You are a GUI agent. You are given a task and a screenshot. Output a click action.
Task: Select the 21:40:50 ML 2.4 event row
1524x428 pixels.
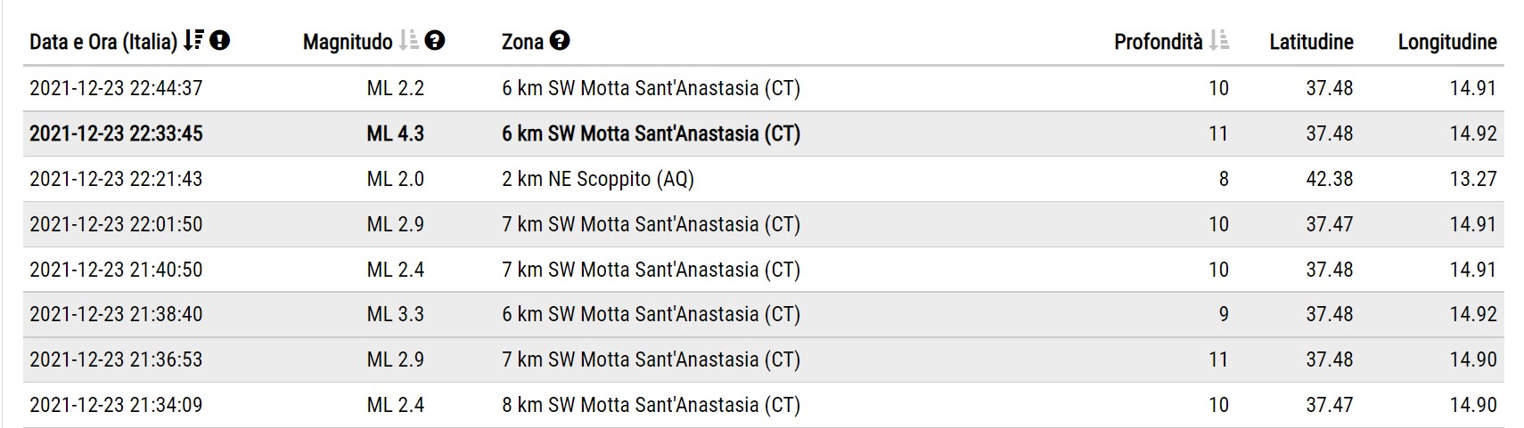pyautogui.click(x=764, y=270)
